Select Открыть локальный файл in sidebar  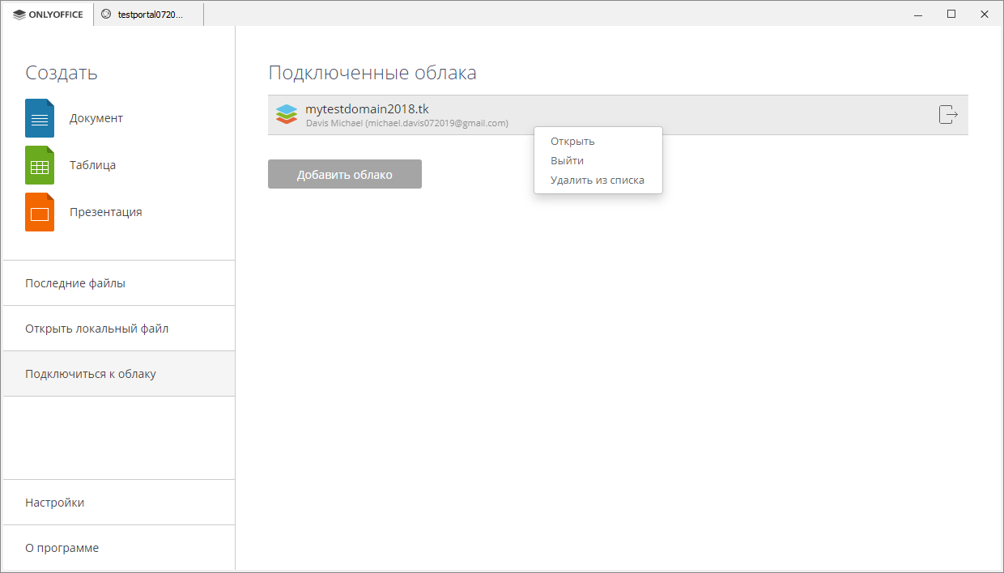pos(119,329)
